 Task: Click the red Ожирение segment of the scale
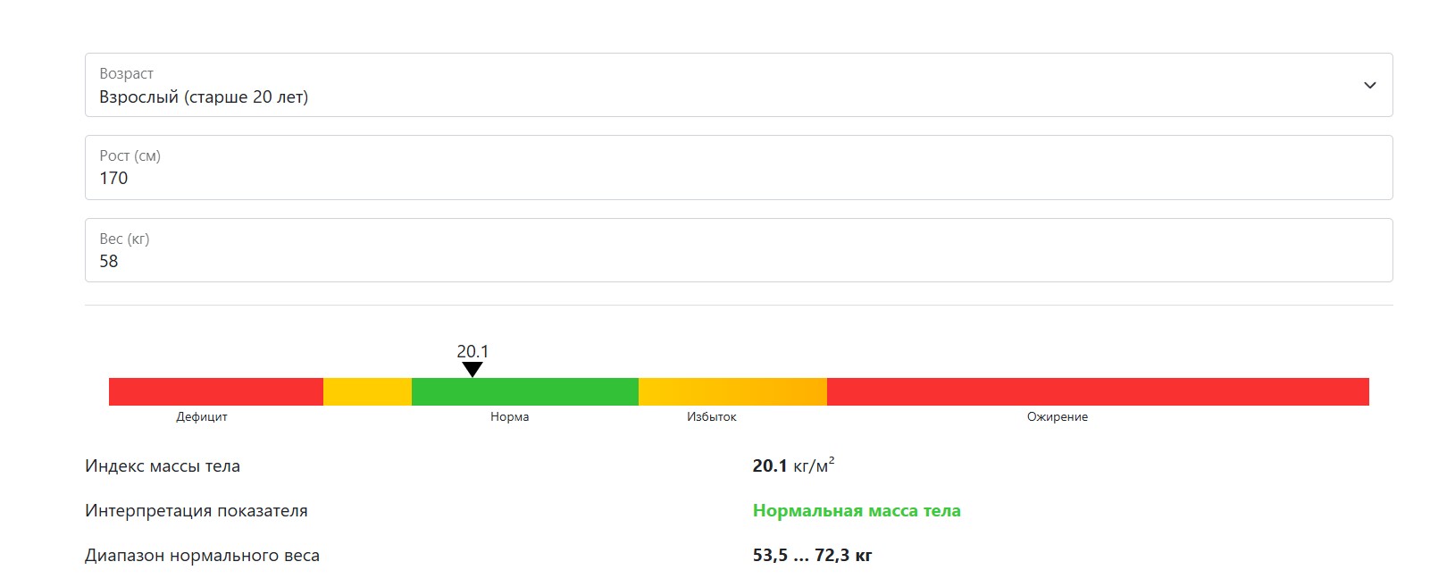[1098, 391]
